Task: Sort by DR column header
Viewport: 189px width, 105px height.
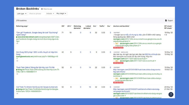Action: point(63,26)
